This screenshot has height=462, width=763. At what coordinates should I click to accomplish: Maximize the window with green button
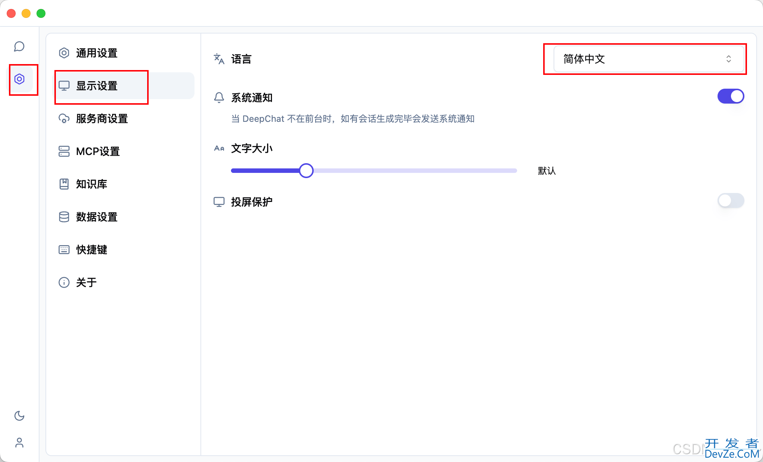(x=41, y=13)
